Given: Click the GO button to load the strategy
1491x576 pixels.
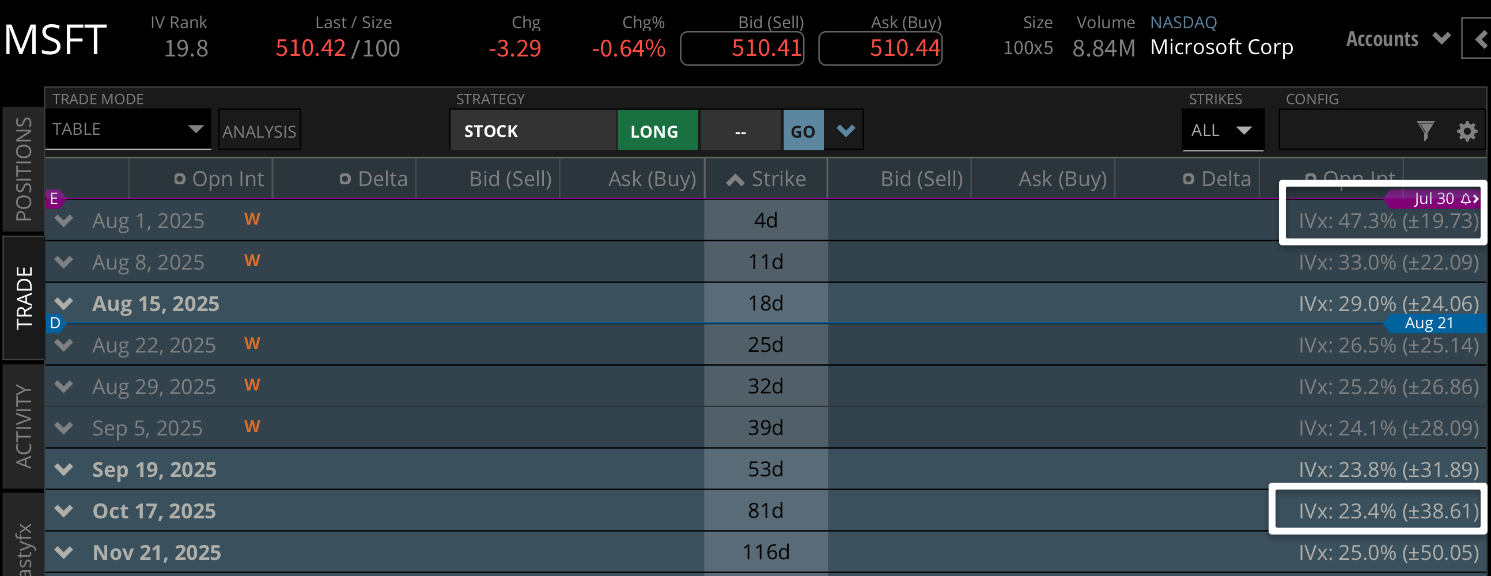Looking at the screenshot, I should coord(803,130).
